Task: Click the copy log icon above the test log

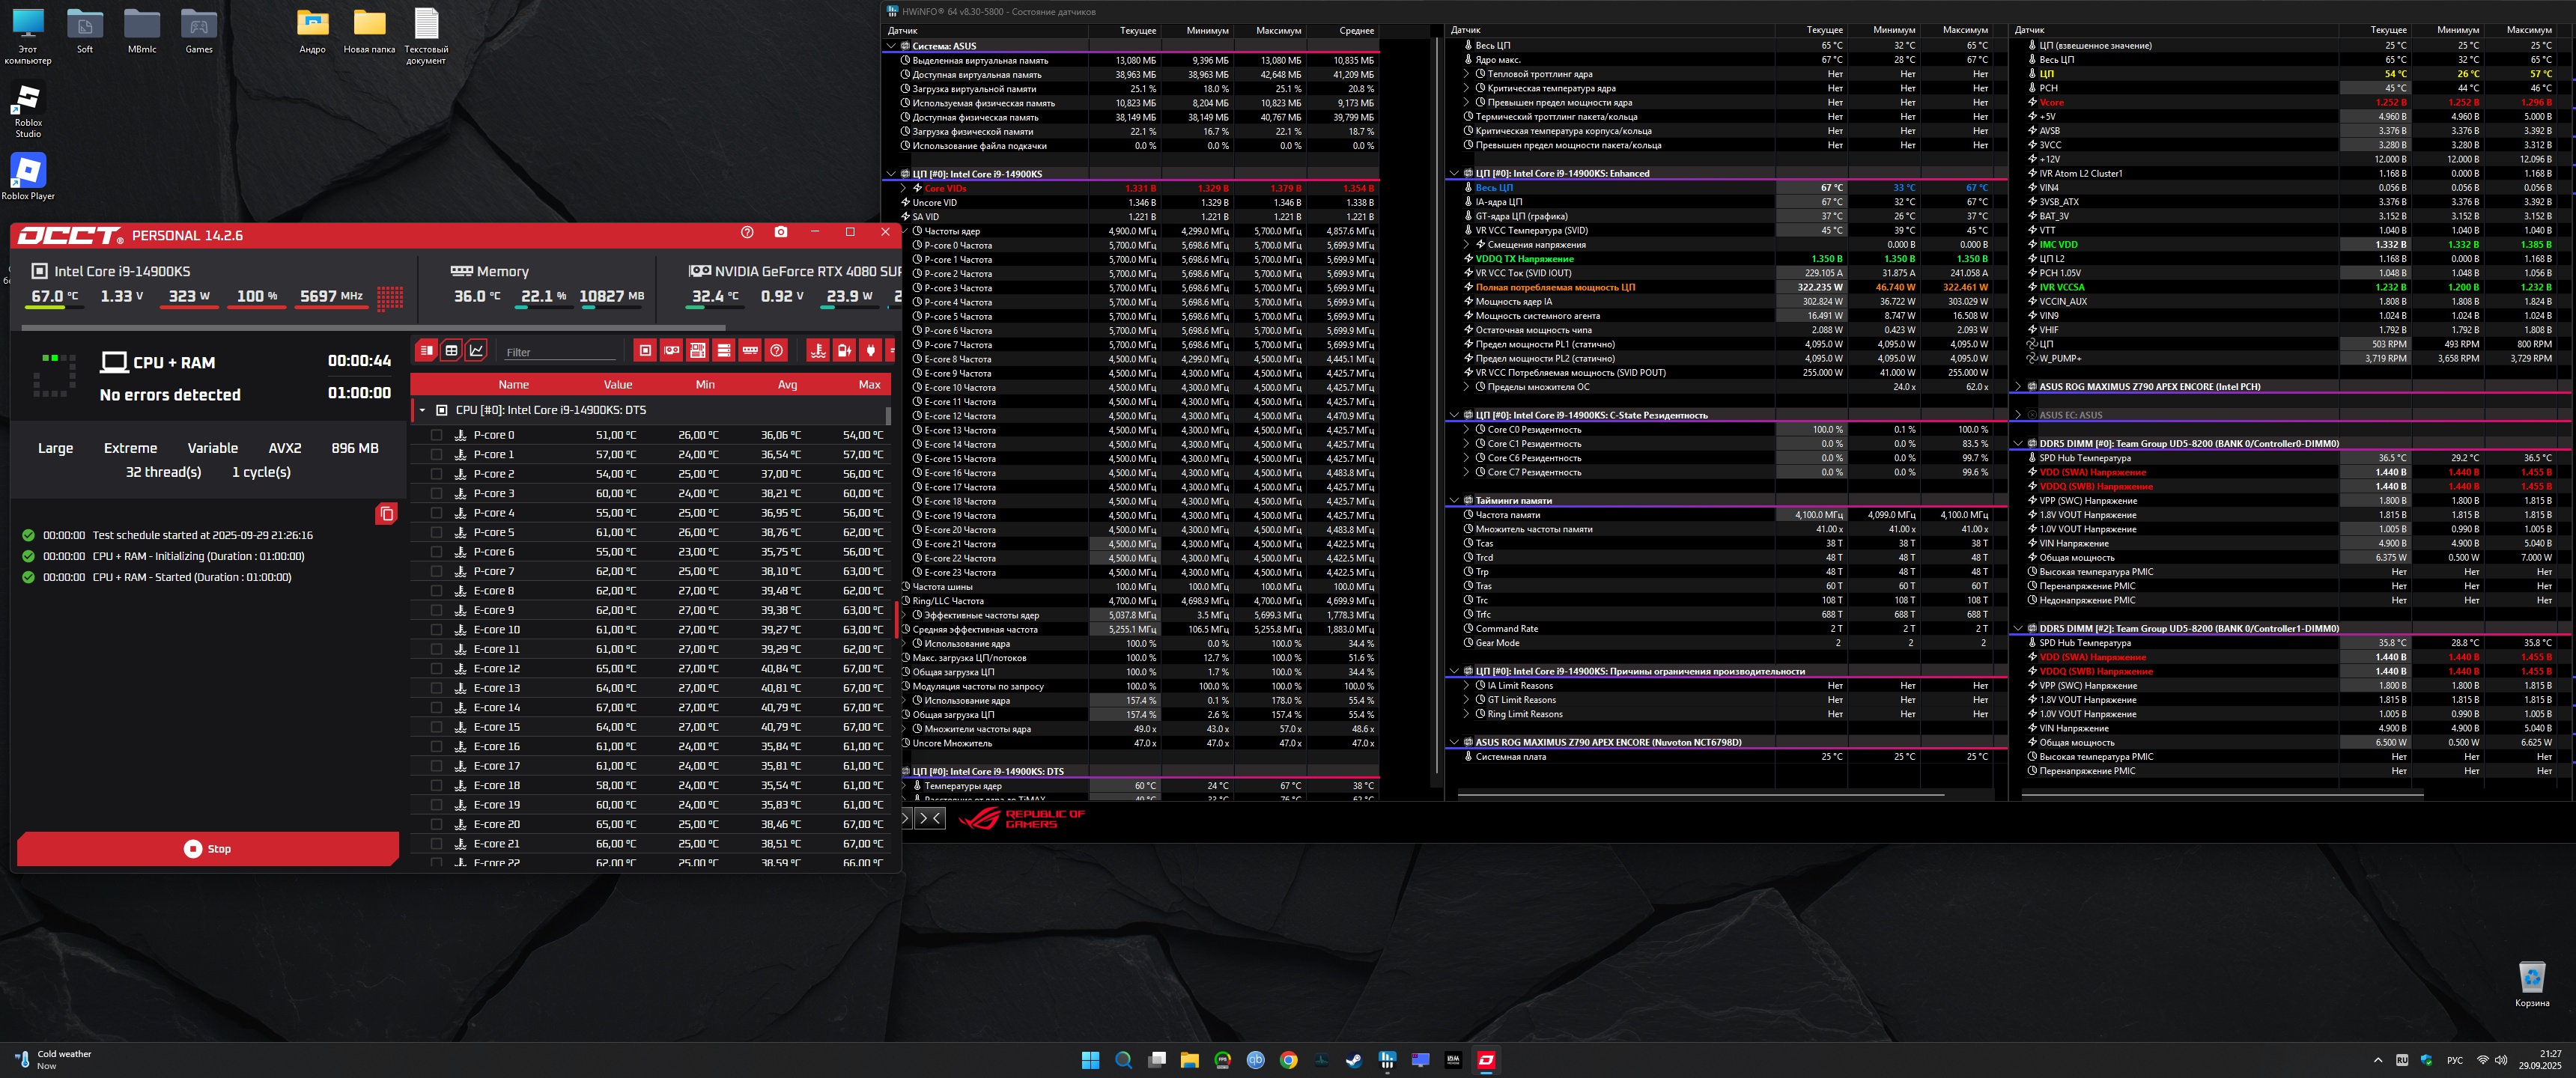Action: [x=386, y=514]
